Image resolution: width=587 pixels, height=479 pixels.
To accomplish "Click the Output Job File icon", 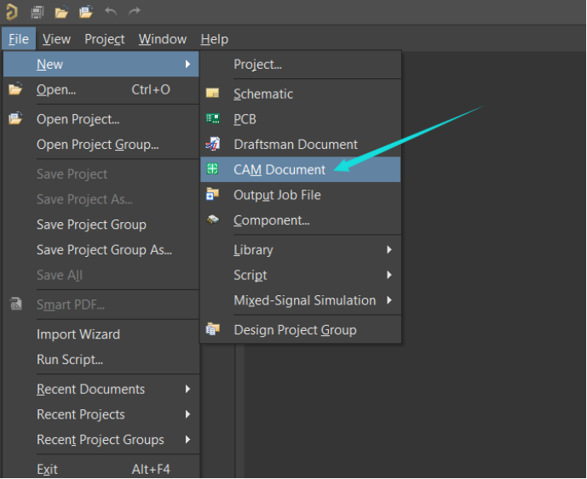I will click(213, 195).
